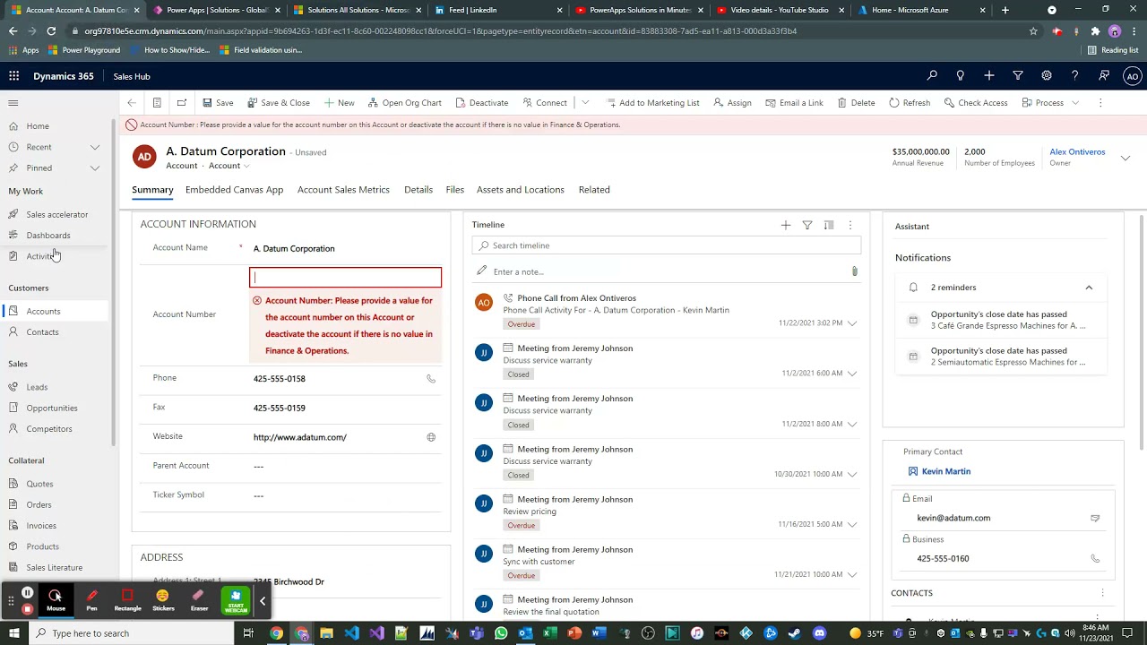Open the Process dropdown arrow

click(x=1075, y=103)
